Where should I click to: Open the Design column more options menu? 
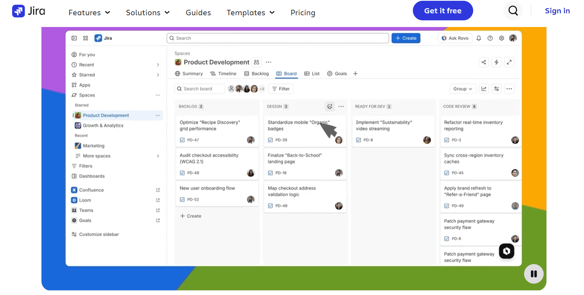pyautogui.click(x=341, y=106)
